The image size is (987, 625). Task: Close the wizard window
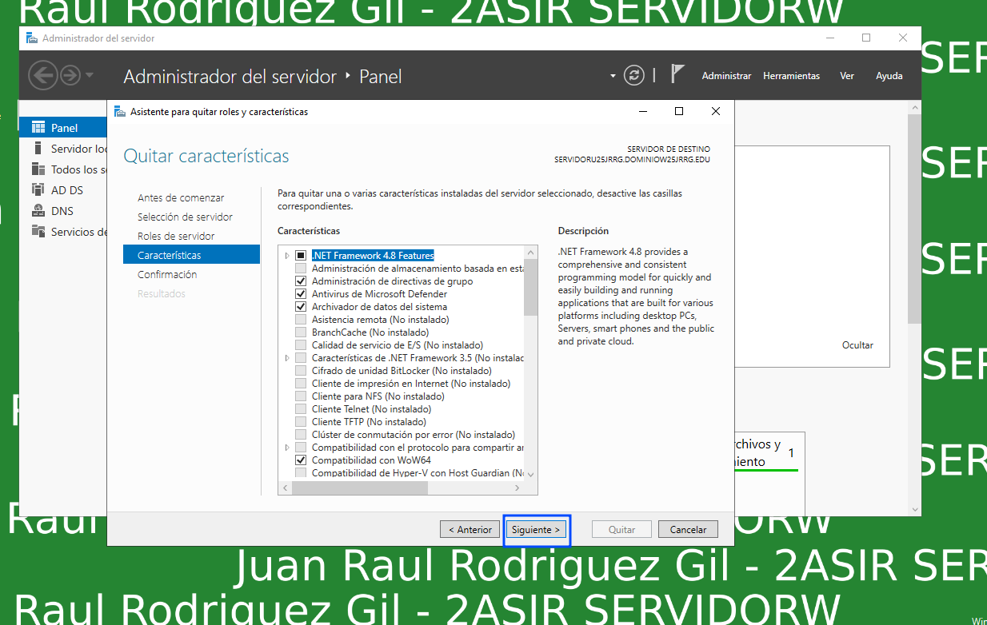point(716,111)
